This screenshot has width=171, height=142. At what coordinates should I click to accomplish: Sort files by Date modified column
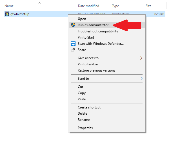click(x=88, y=6)
